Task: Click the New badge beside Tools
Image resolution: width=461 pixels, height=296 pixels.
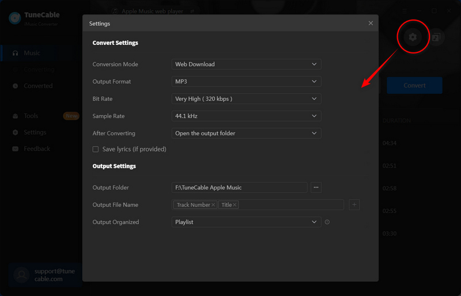Action: click(x=71, y=116)
